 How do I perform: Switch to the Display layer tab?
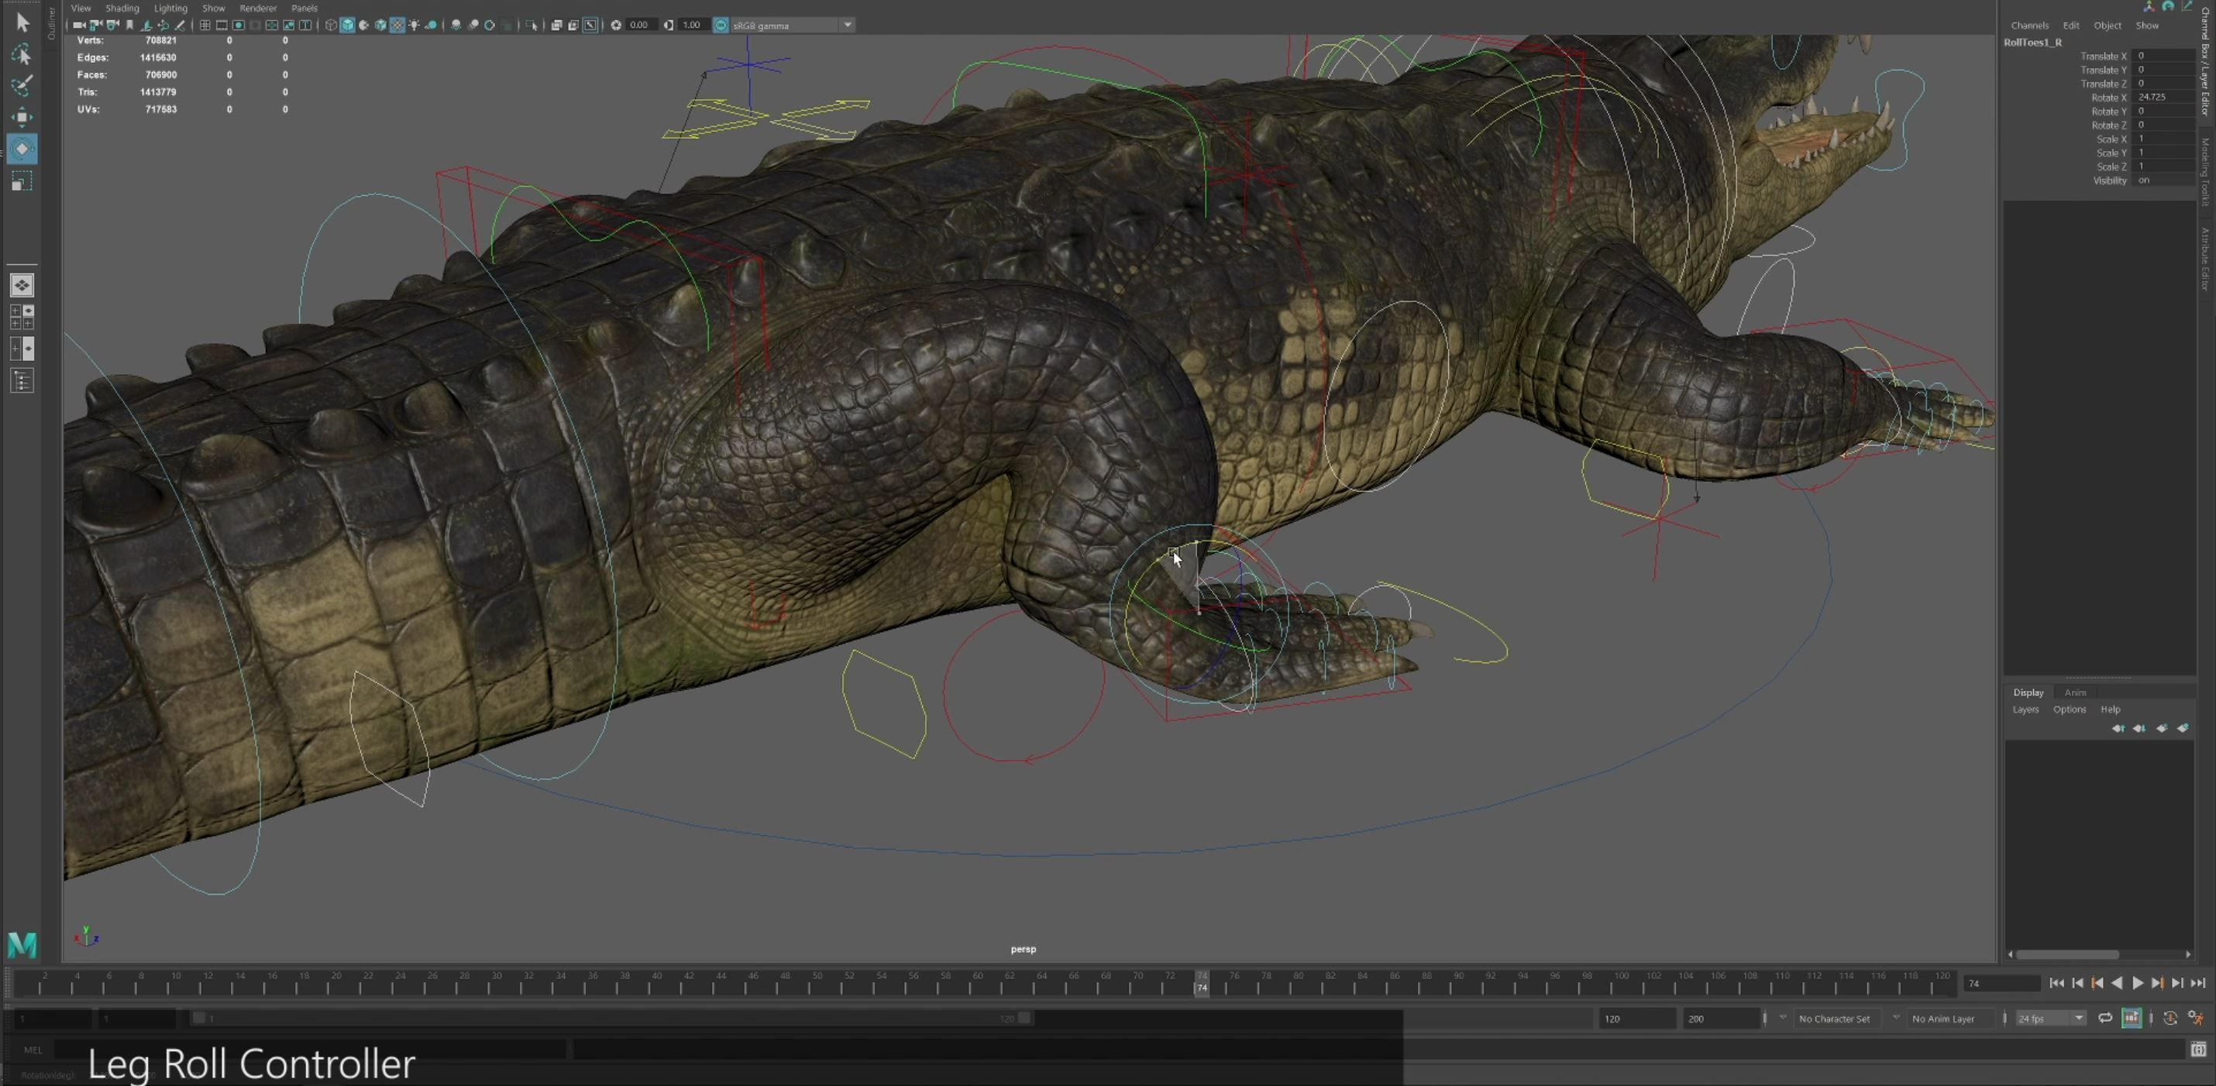(2028, 692)
